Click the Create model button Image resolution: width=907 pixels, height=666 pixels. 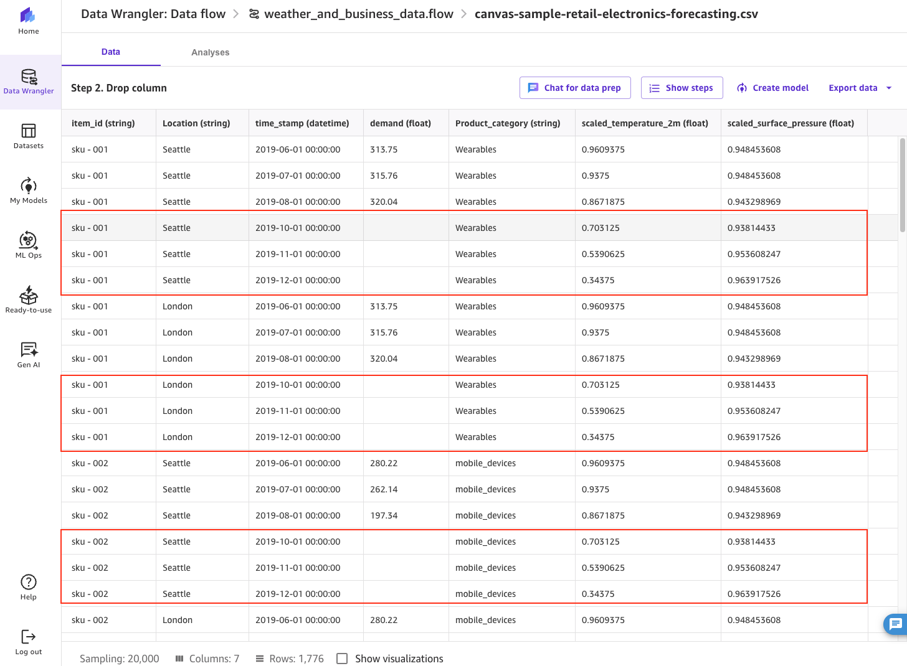tap(772, 88)
